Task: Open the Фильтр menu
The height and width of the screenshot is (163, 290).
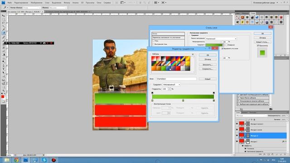Action: click(67, 3)
